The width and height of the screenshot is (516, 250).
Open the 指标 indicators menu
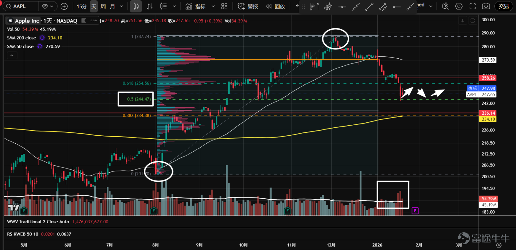(195, 6)
